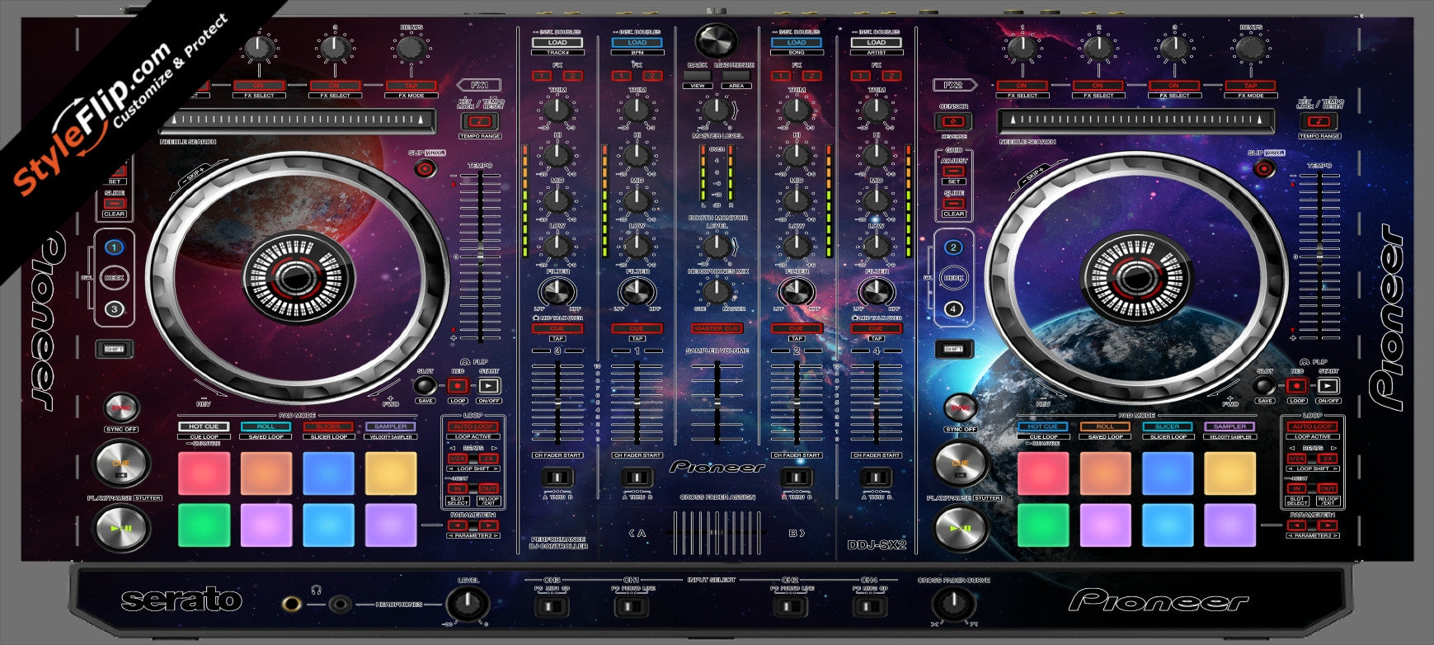Click the left deck SLIP vinyl button

pyautogui.click(x=425, y=169)
